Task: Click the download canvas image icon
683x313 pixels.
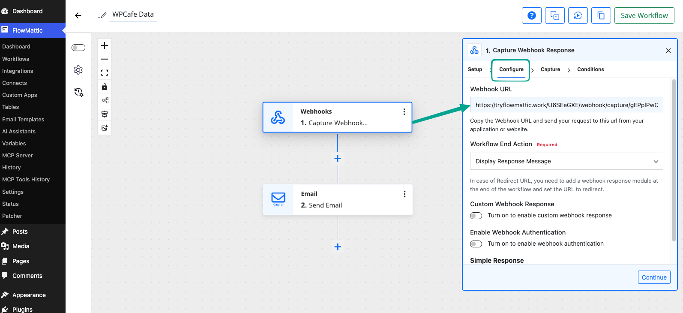Action: (105, 128)
